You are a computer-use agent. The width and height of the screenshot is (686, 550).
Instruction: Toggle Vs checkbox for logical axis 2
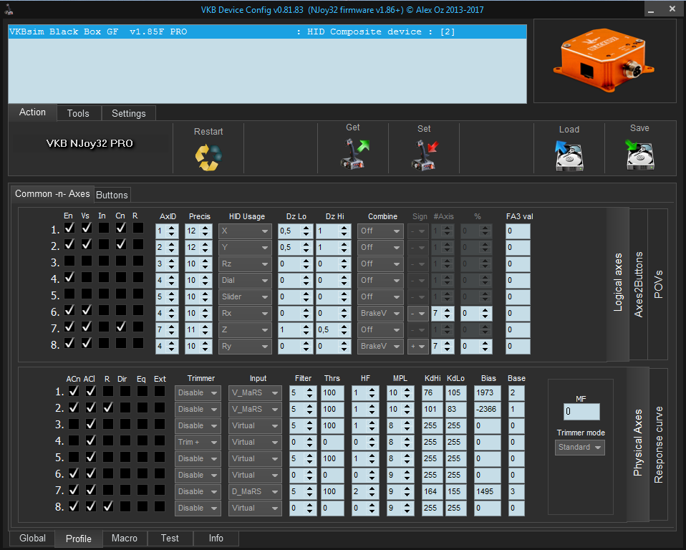click(x=87, y=245)
